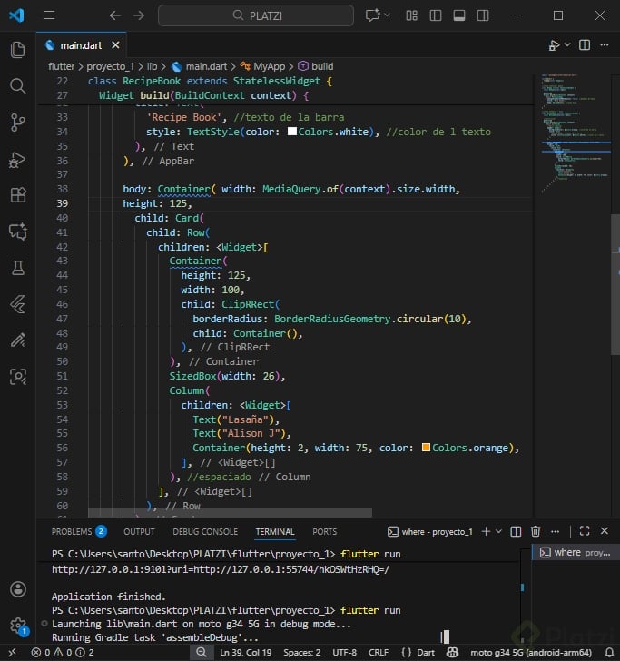Click the moto g34 5G device selector
This screenshot has width=620, height=661.
(x=529, y=652)
